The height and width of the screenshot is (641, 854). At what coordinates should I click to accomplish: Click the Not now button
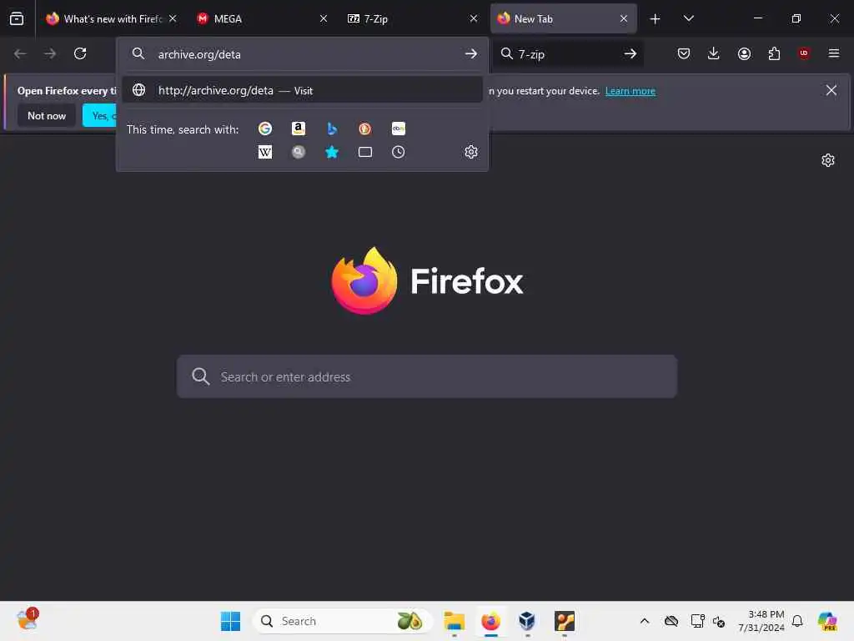point(47,115)
